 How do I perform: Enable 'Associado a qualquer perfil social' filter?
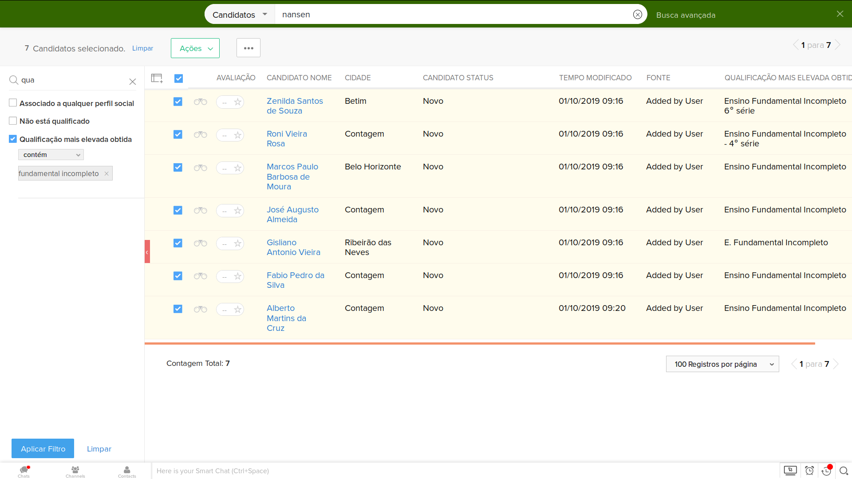pos(13,103)
